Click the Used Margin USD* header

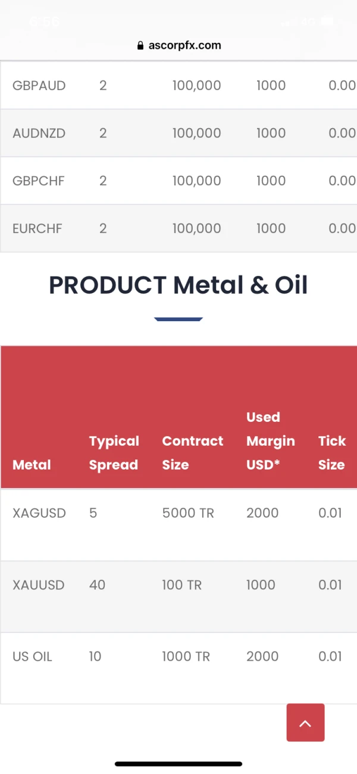(x=270, y=441)
